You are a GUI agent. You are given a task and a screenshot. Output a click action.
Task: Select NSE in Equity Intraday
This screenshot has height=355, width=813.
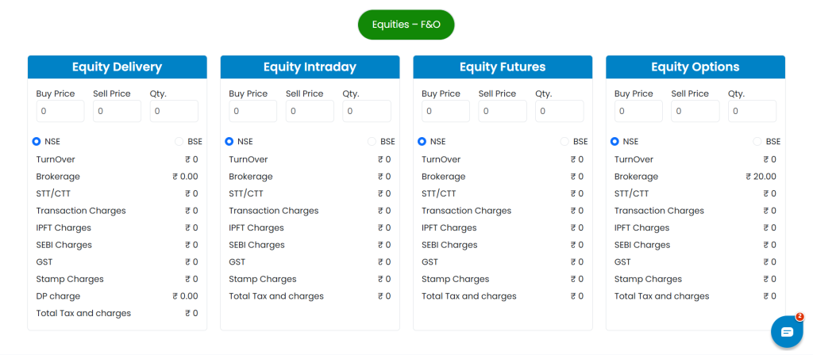[229, 141]
